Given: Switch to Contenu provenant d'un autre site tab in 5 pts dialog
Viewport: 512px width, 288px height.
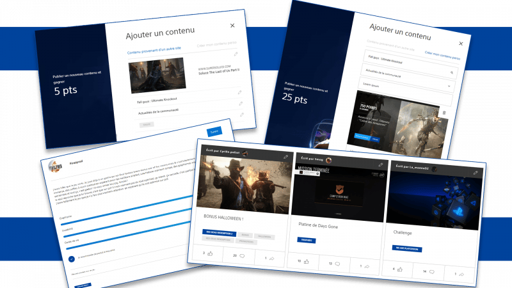Looking at the screenshot, I should (154, 51).
